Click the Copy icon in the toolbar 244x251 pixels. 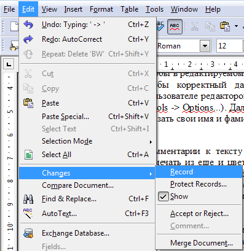click(x=210, y=26)
